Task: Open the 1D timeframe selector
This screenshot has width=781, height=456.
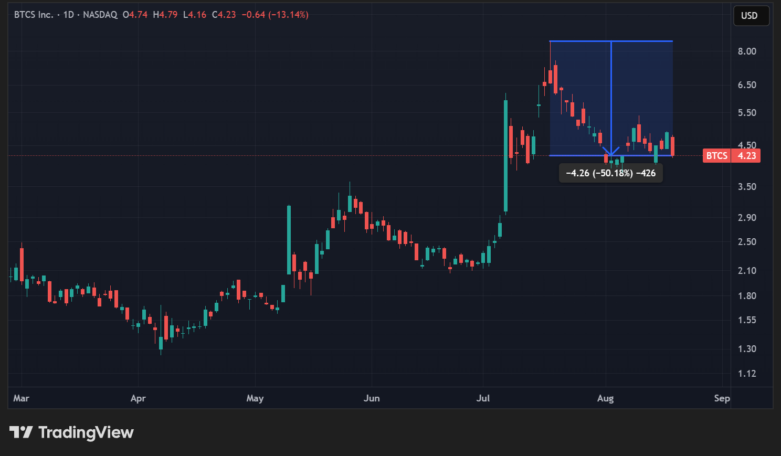Action: click(69, 15)
